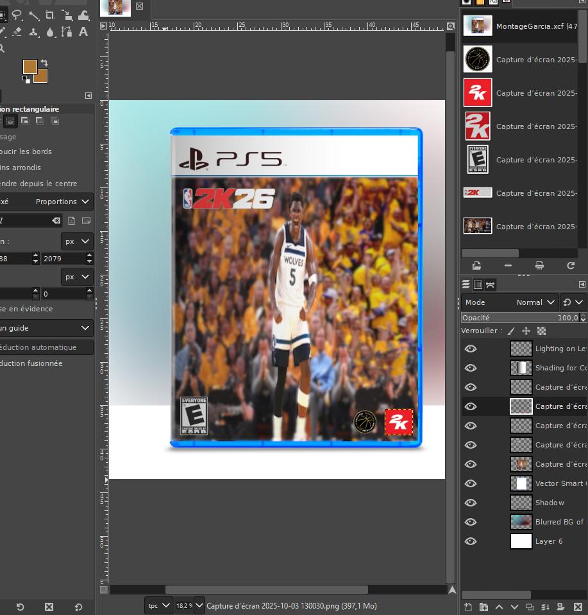Select the Clone stamp tool
The width and height of the screenshot is (588, 615).
[x=33, y=31]
